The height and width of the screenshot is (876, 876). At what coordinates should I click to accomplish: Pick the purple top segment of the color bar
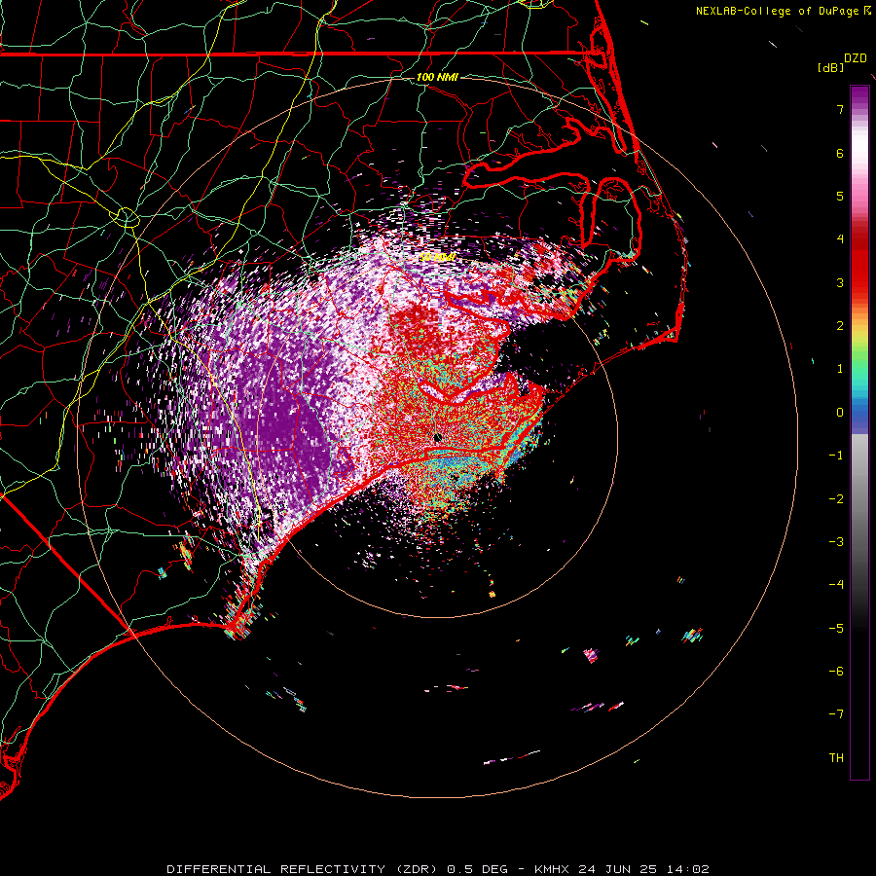click(859, 96)
